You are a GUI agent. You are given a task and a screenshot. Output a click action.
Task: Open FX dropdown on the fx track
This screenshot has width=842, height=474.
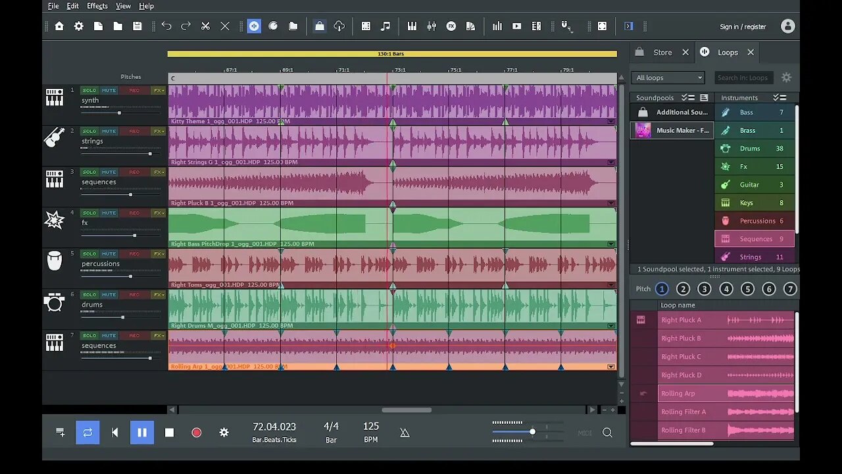pos(158,213)
